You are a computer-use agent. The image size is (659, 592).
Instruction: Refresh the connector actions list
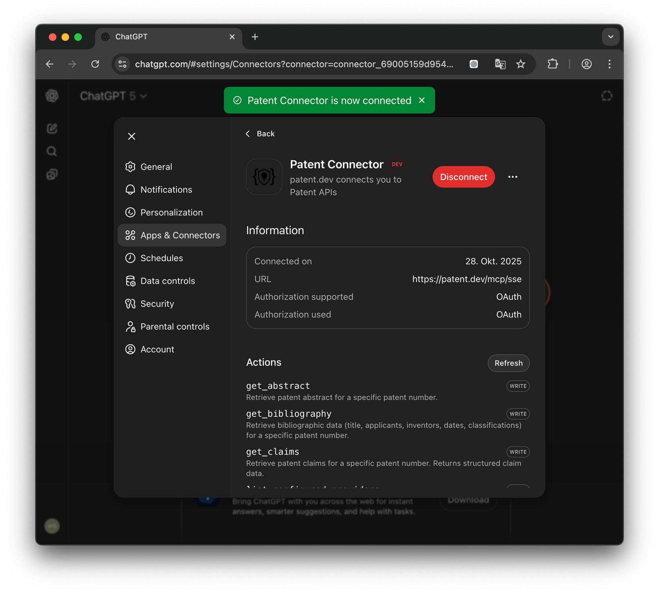coord(508,363)
